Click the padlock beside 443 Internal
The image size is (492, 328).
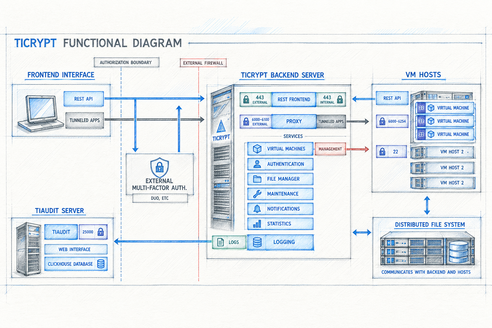pyautogui.click(x=340, y=100)
